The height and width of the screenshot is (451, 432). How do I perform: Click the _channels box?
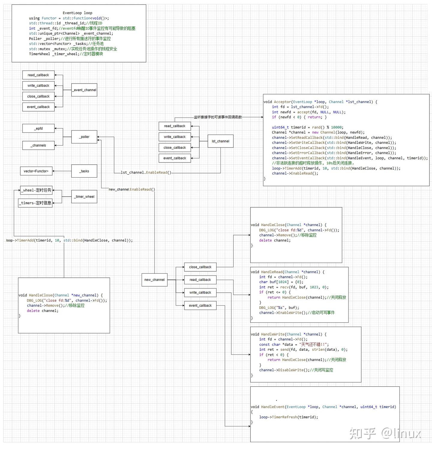tap(38, 145)
